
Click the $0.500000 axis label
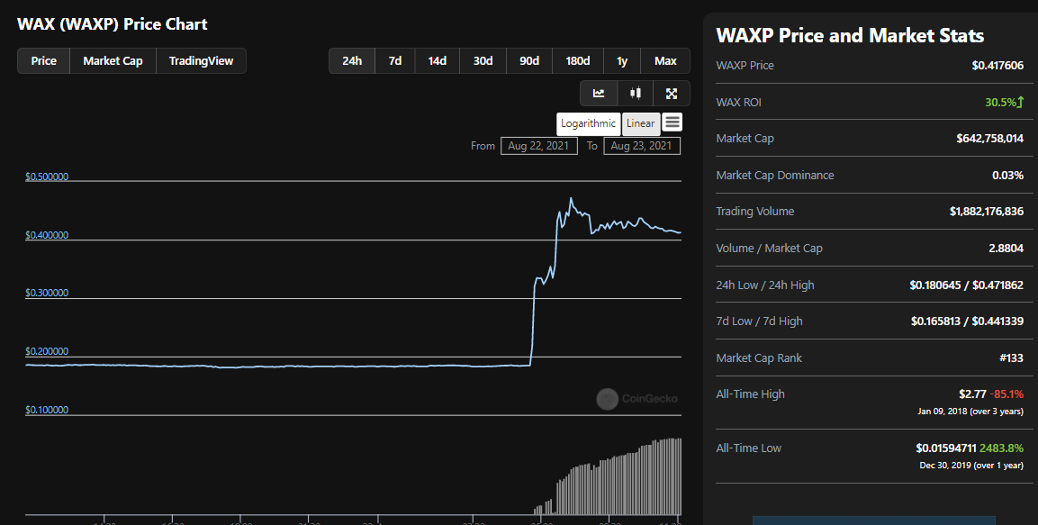[x=47, y=177]
